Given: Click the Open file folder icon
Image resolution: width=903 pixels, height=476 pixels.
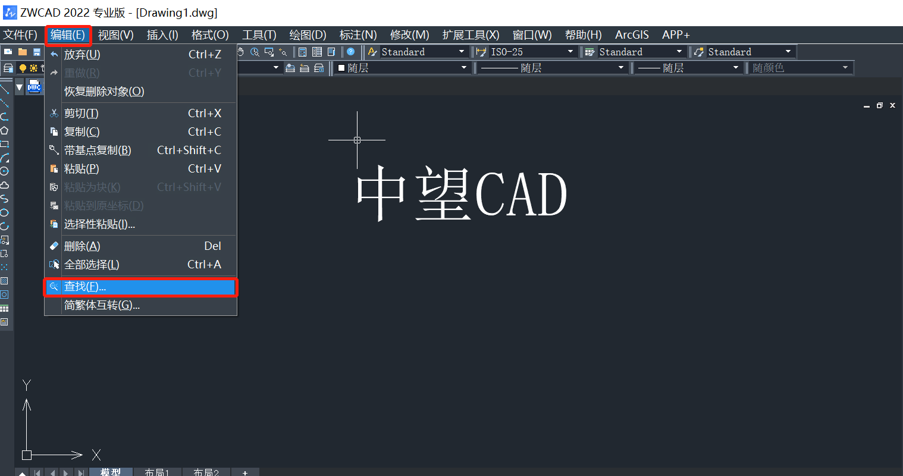Looking at the screenshot, I should click(x=23, y=52).
